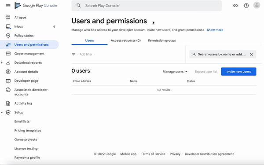This screenshot has width=264, height=165.
Task: Open the hamburger navigation menu
Action: pyautogui.click(x=8, y=6)
